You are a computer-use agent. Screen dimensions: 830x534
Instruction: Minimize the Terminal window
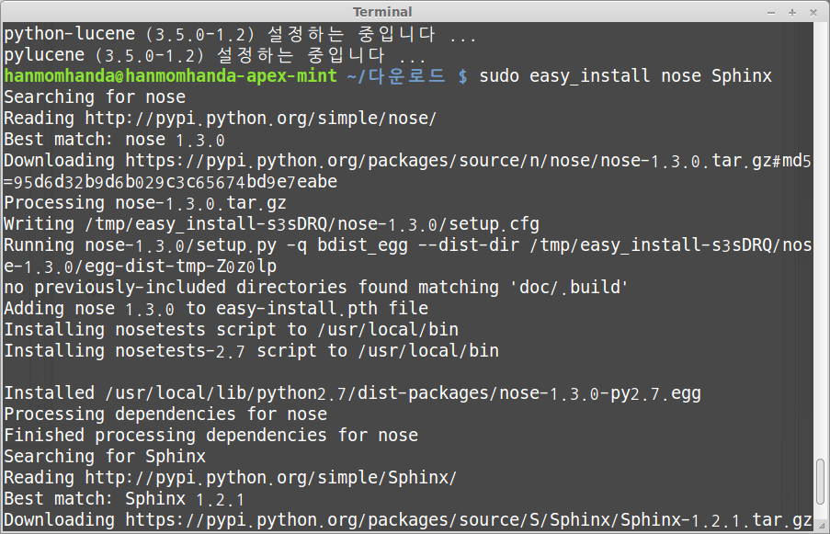tap(770, 12)
